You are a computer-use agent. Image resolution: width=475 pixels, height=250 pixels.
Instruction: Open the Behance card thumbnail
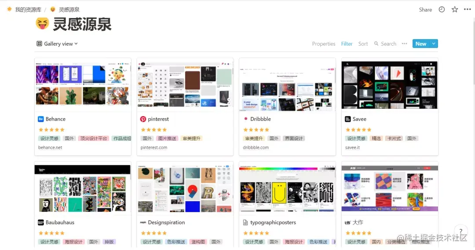coord(83,85)
